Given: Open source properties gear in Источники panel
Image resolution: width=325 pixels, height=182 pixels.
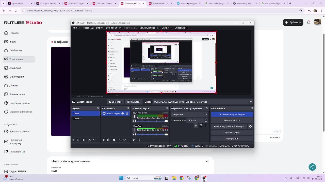Looking at the screenshot, I should [x=114, y=140].
